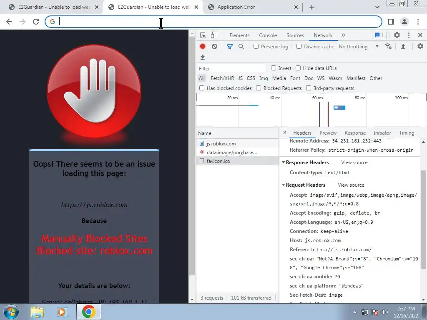Open the issues counter badge
Screen dimensions: 427x320
coord(379,35)
